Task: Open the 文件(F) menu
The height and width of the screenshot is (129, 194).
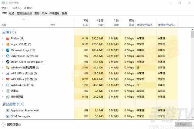Action: pyautogui.click(x=5, y=8)
